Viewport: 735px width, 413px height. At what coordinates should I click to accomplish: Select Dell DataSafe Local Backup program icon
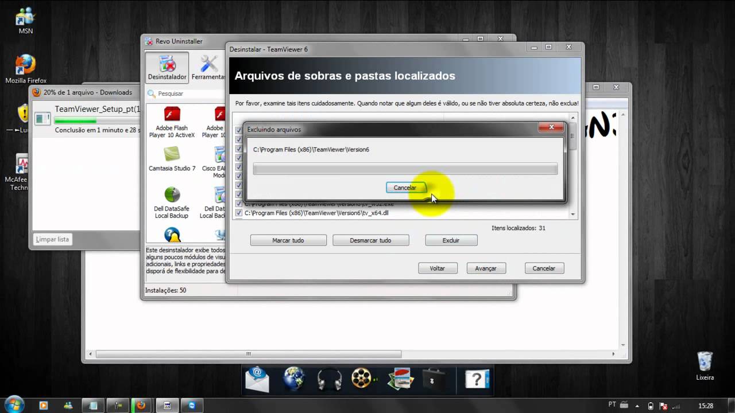click(172, 202)
